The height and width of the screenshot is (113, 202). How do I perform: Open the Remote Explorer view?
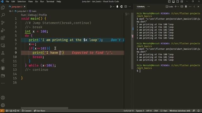click(x=3, y=46)
